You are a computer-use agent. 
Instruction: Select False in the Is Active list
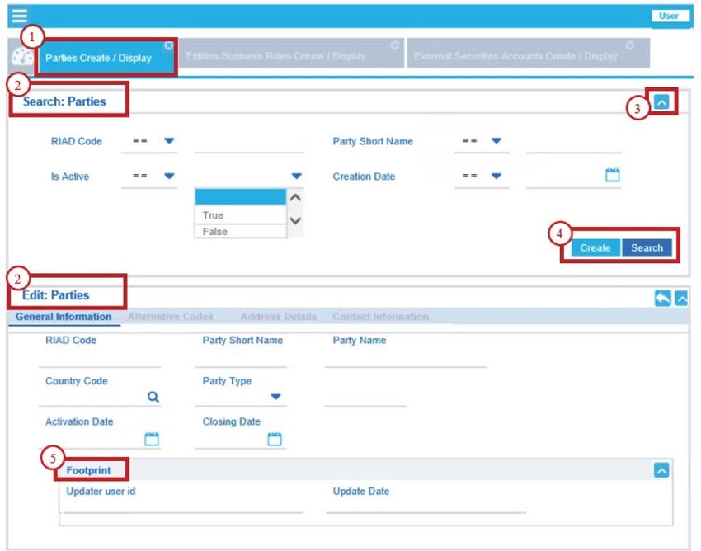tap(214, 231)
